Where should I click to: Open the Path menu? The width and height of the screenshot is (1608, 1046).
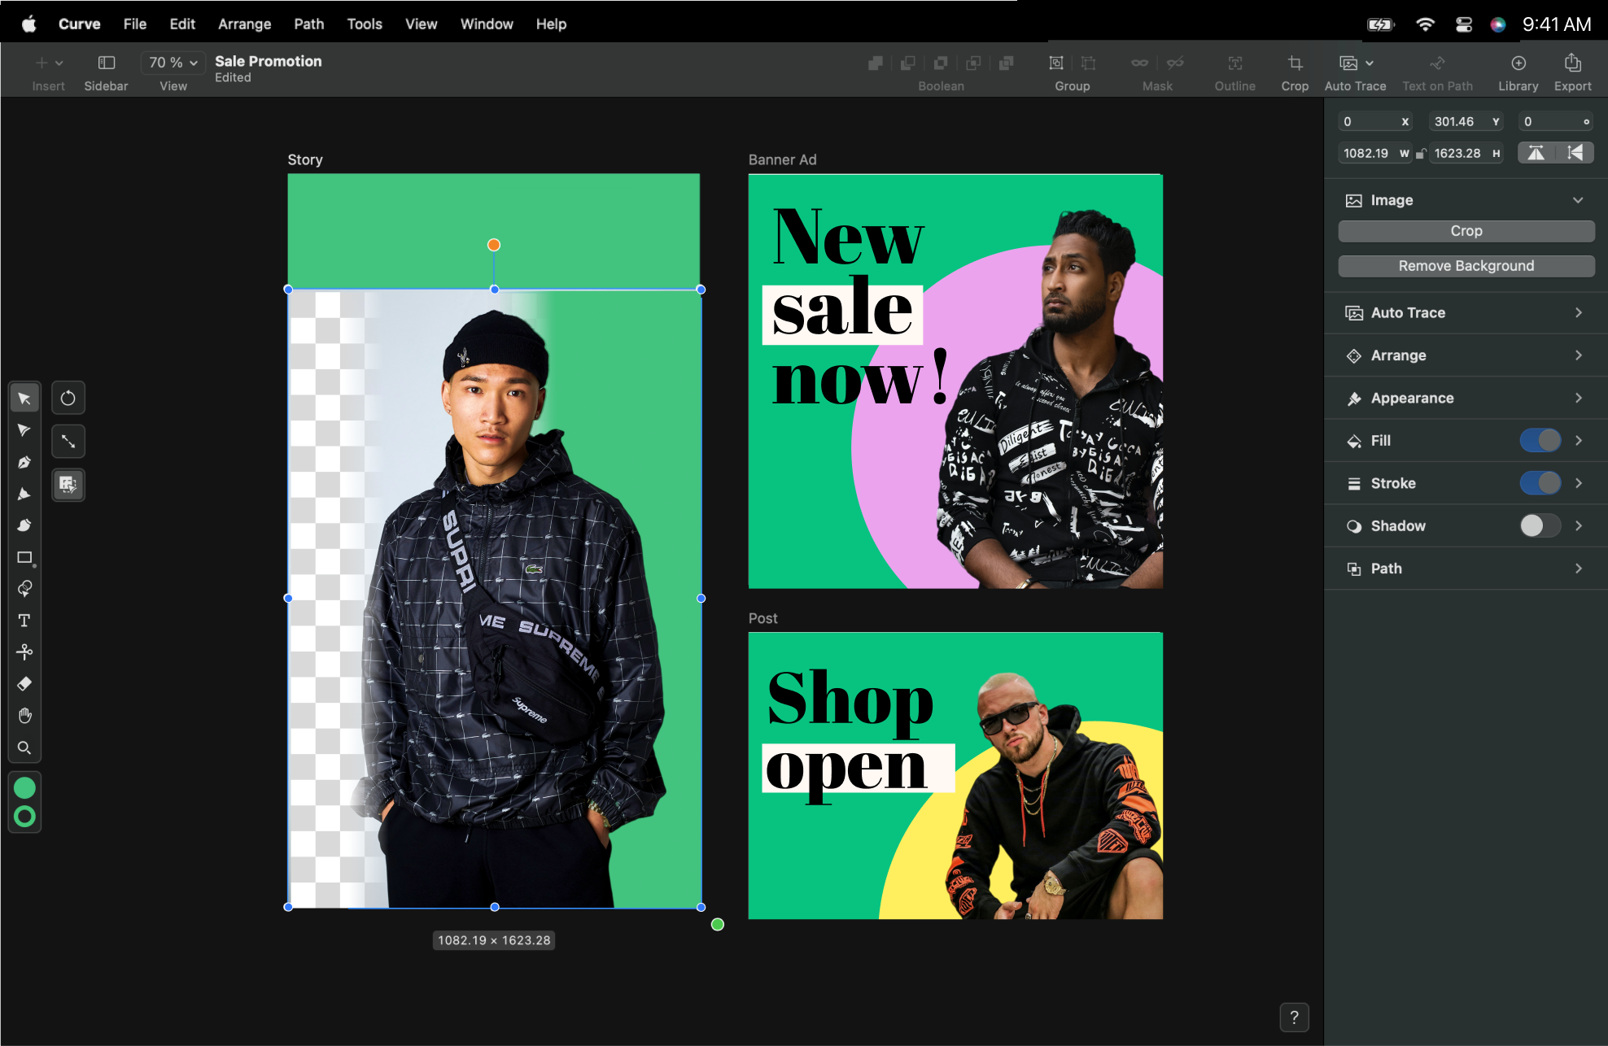click(x=308, y=24)
